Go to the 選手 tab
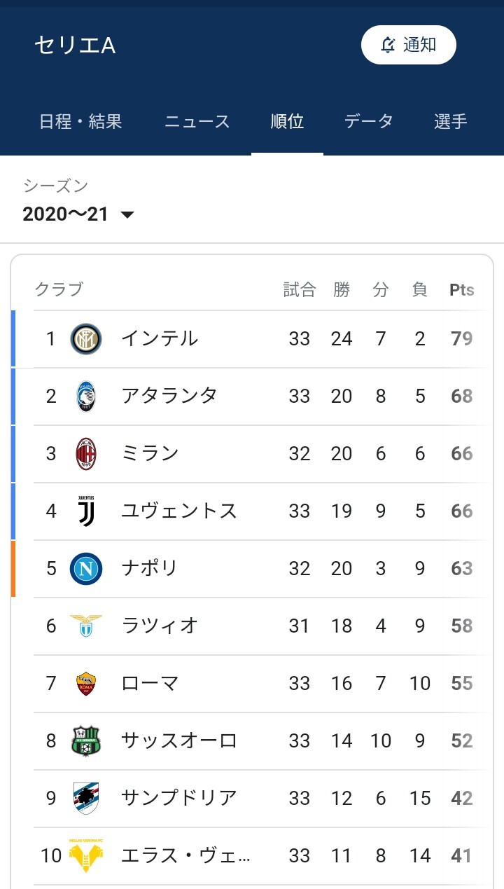Viewport: 504px width, 889px height. click(451, 121)
